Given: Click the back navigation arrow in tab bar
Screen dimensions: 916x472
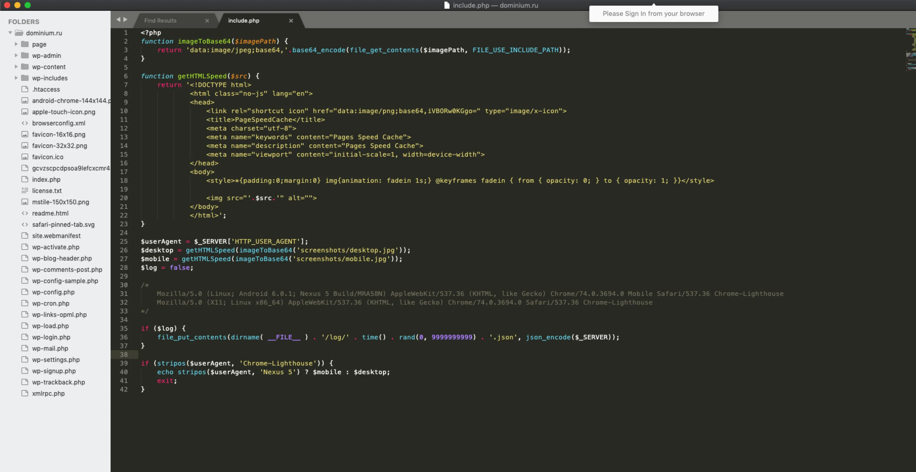Looking at the screenshot, I should (x=119, y=19).
